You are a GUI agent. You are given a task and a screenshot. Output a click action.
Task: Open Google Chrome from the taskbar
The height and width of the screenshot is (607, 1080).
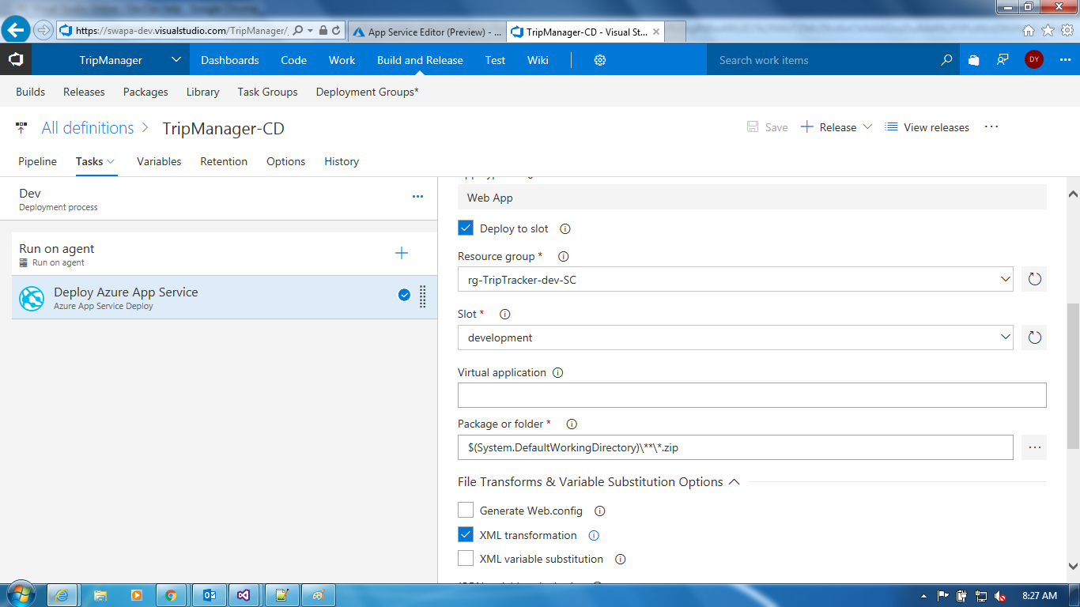pyautogui.click(x=171, y=595)
